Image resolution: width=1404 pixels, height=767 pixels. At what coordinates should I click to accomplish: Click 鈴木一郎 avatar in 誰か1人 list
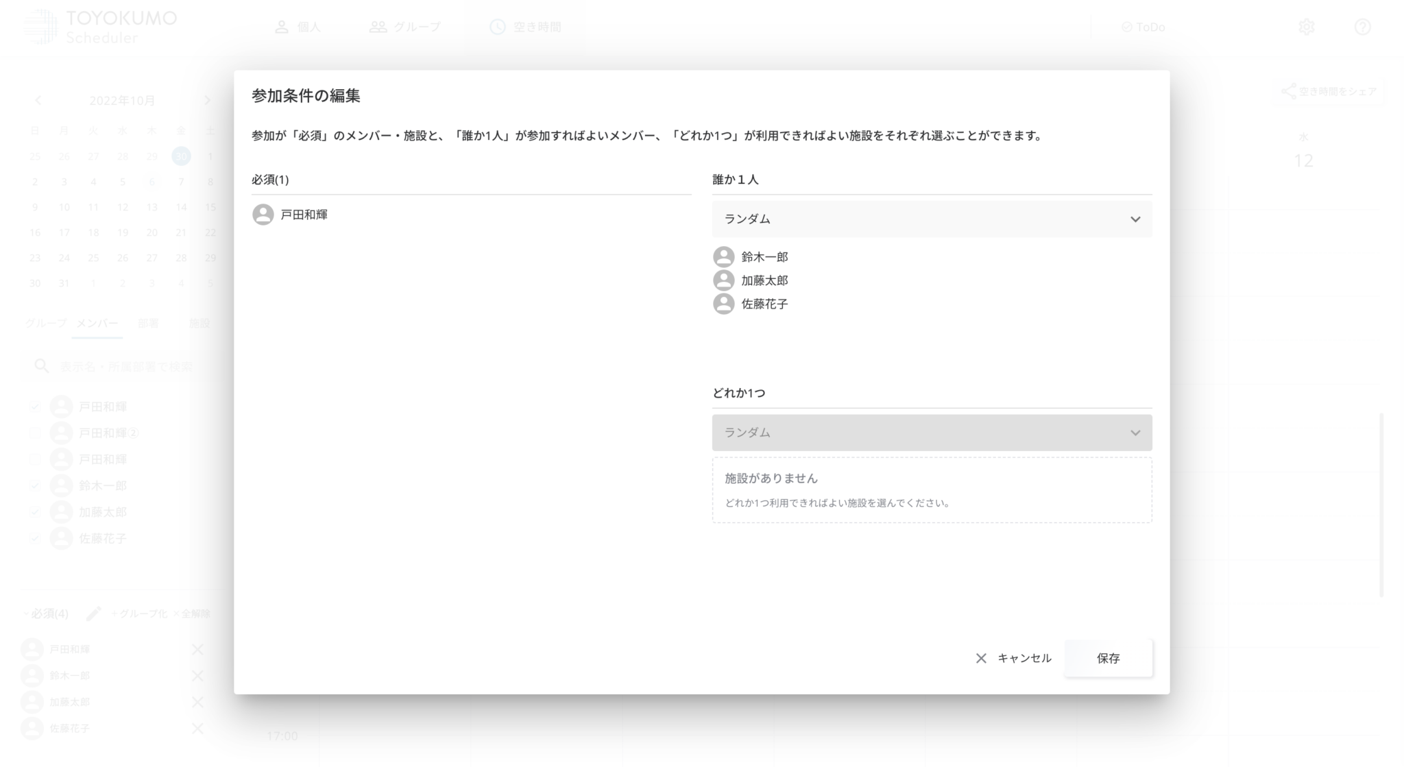tap(723, 257)
